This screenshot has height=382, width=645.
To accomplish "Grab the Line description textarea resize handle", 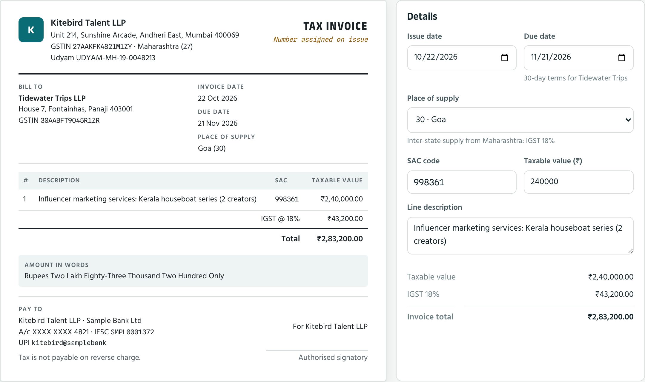I will click(630, 251).
